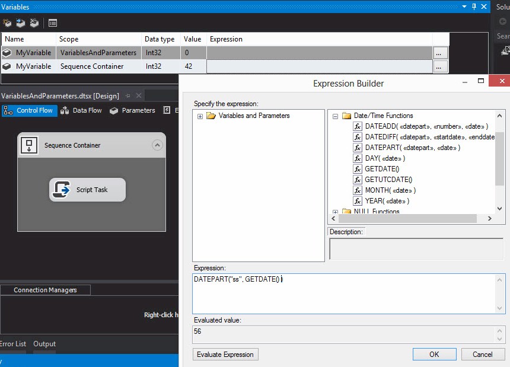The width and height of the screenshot is (510, 367).
Task: Open the Grid Options toolbar icon
Action: click(52, 23)
